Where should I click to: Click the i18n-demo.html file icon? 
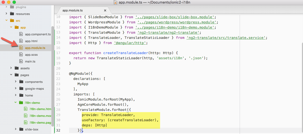(26, 109)
